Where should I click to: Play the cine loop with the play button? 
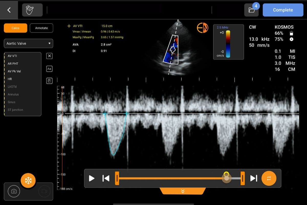pos(91,178)
